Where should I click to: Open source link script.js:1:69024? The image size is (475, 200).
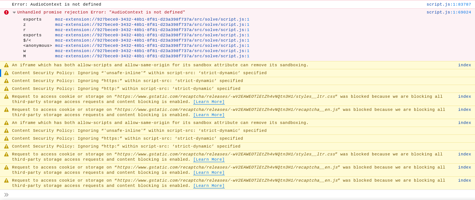pyautogui.click(x=449, y=12)
